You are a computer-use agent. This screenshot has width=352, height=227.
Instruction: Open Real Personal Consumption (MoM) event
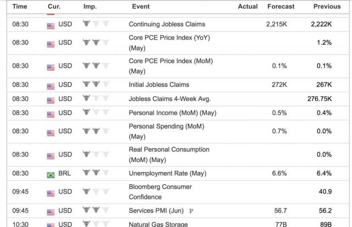coord(169,154)
